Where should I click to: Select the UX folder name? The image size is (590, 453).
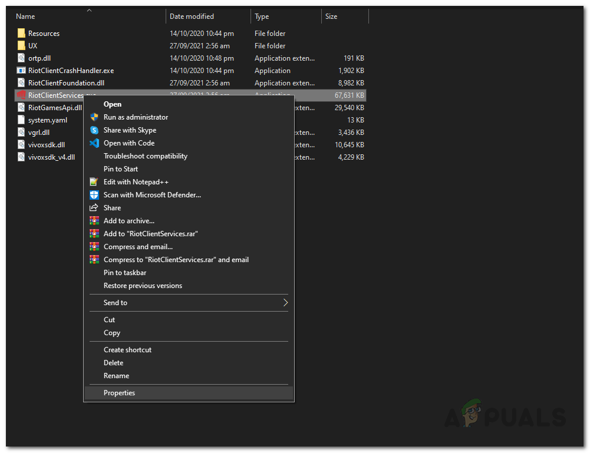[x=33, y=46]
